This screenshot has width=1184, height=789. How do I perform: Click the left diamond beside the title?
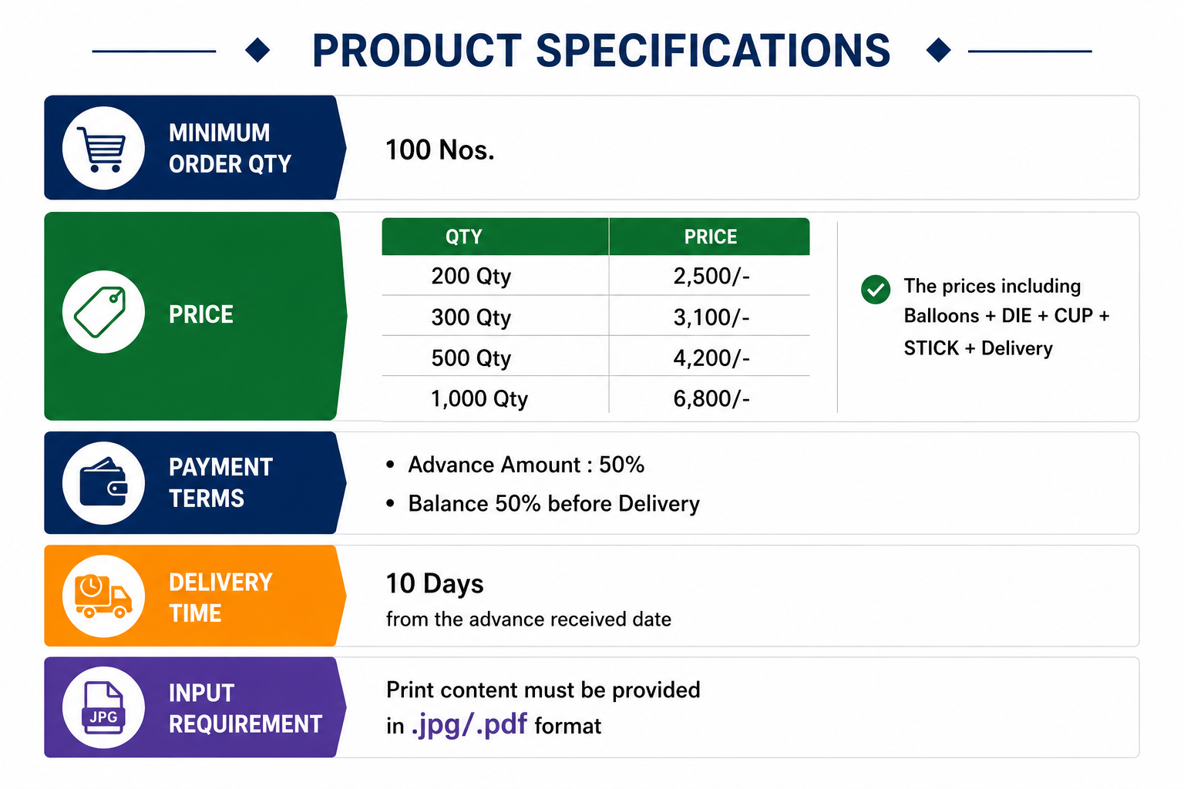257,50
